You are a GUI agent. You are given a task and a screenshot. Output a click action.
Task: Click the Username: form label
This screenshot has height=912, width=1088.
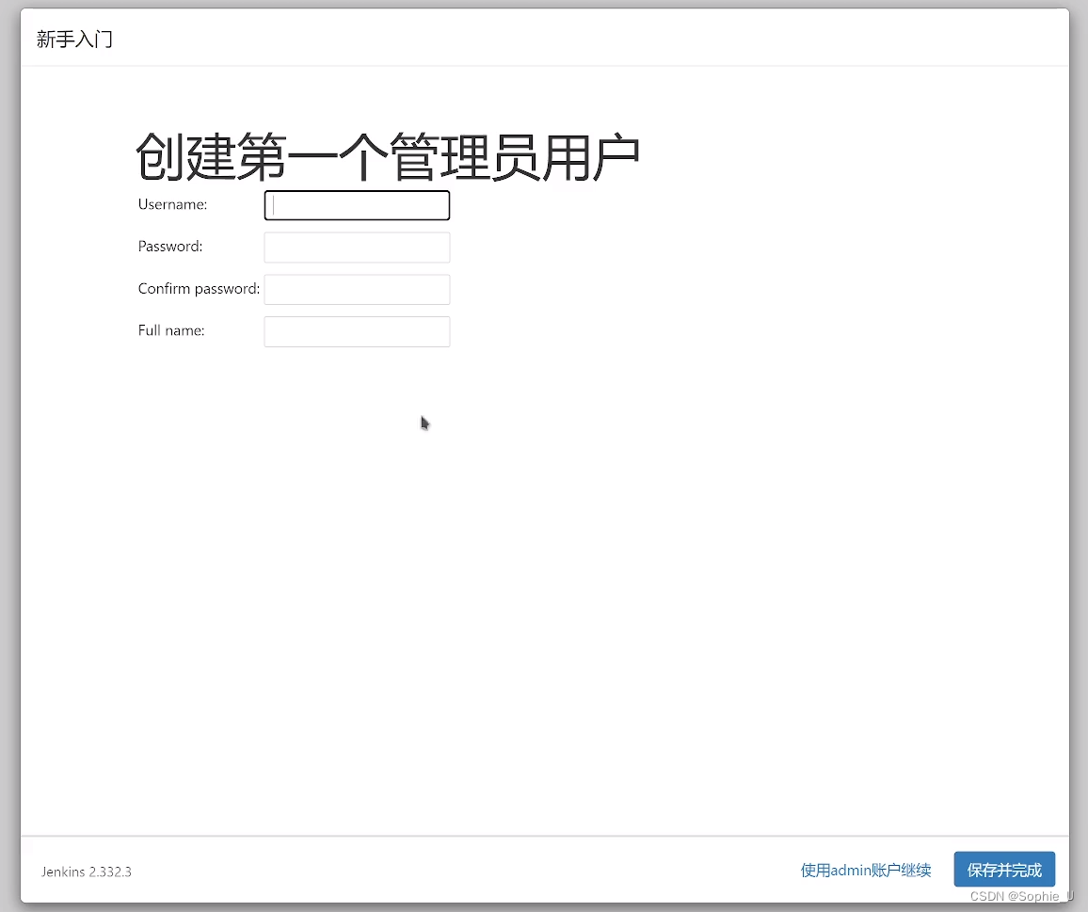point(172,204)
